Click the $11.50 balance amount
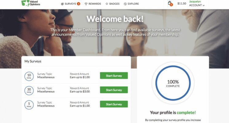This screenshot has width=229, height=123. point(182,3)
